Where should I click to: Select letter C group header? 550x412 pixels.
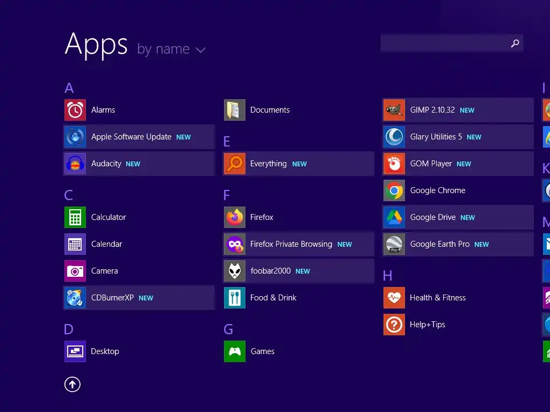[x=68, y=195]
